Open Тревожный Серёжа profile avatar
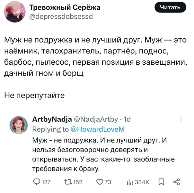 click(x=14, y=12)
